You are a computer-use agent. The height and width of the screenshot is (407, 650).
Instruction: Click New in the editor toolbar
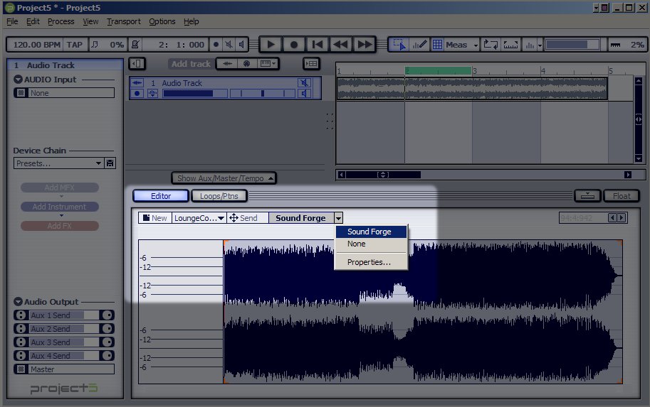(x=155, y=218)
